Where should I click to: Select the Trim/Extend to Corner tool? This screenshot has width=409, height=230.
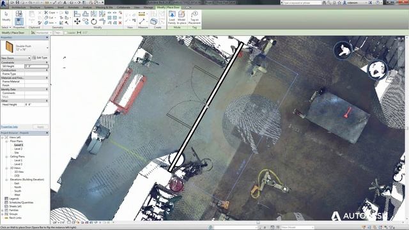click(102, 22)
